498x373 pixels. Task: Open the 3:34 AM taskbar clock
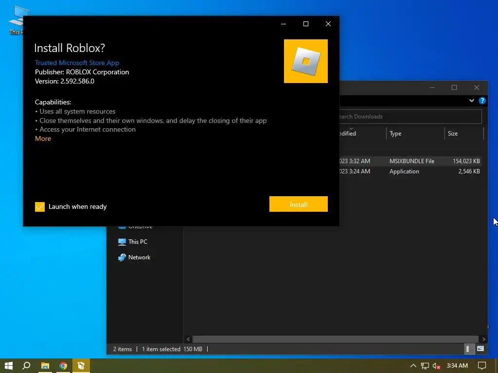[457, 366]
